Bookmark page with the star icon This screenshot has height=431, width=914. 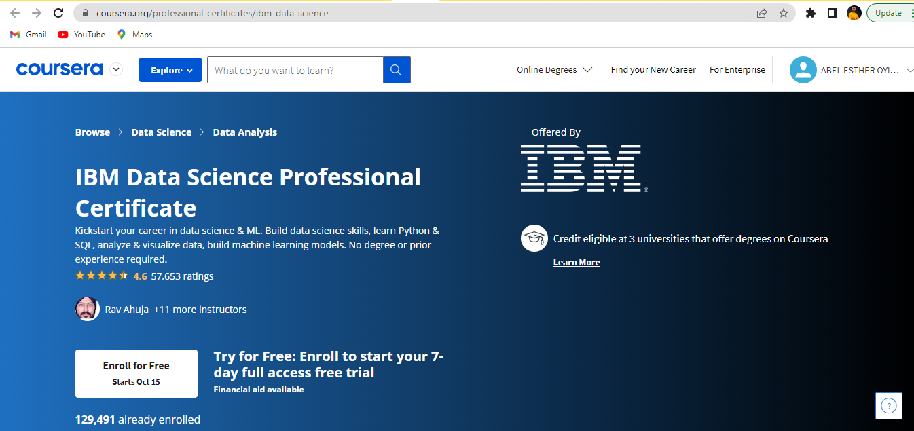(784, 13)
